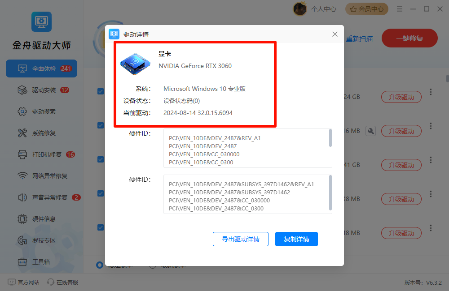Open the more options menu in the 16 MB row
This screenshot has width=449, height=291.
click(431, 126)
